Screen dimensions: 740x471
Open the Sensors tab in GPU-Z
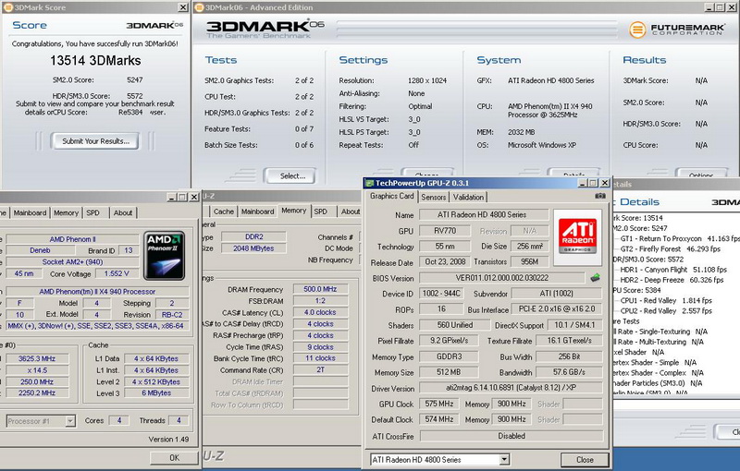(433, 198)
